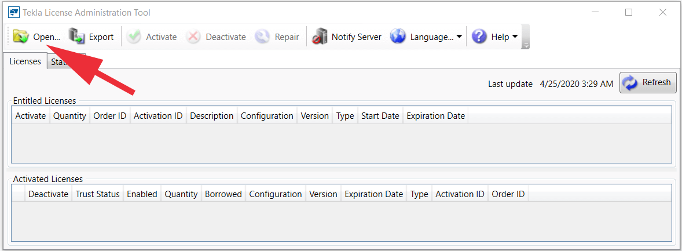
Task: Click Order ID header in Activated Licenses
Action: tap(508, 194)
